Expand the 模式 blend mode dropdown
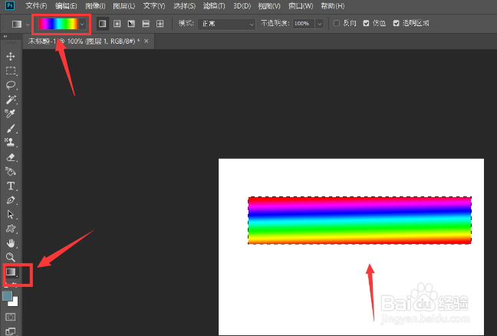This screenshot has height=336, width=497. point(226,24)
